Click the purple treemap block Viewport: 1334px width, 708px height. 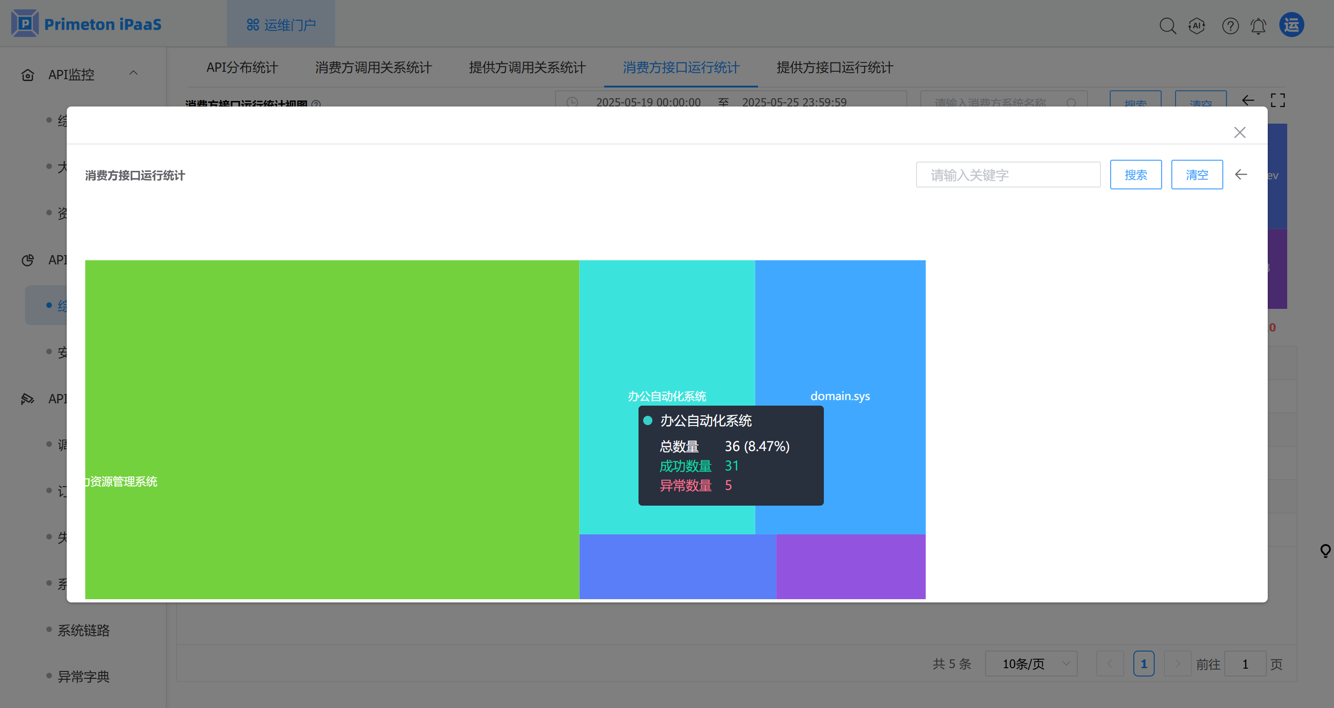[850, 566]
